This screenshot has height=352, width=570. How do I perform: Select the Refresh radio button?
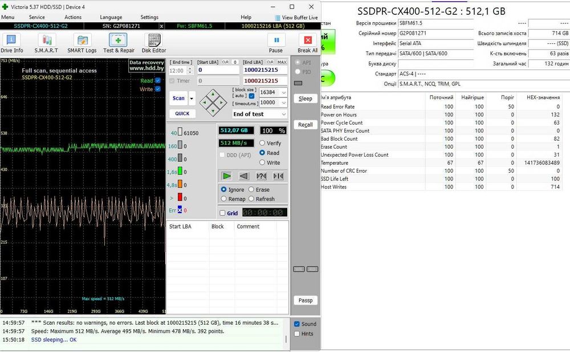click(251, 199)
